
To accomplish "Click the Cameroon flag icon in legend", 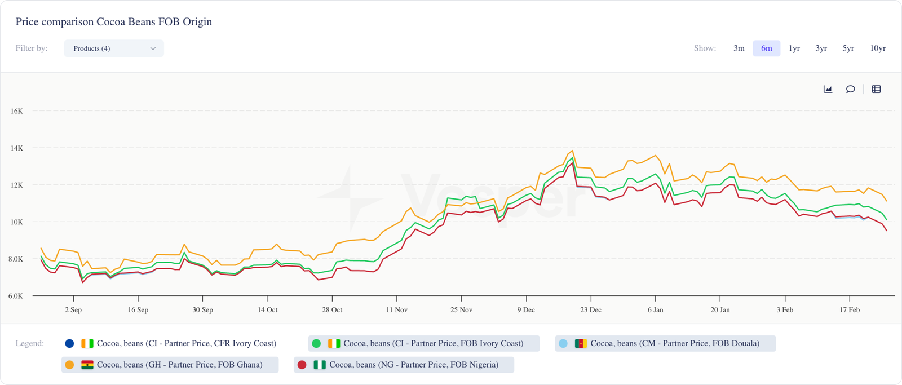I will pyautogui.click(x=581, y=343).
